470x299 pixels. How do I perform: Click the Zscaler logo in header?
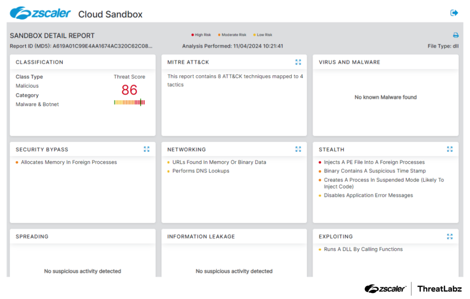(40, 13)
